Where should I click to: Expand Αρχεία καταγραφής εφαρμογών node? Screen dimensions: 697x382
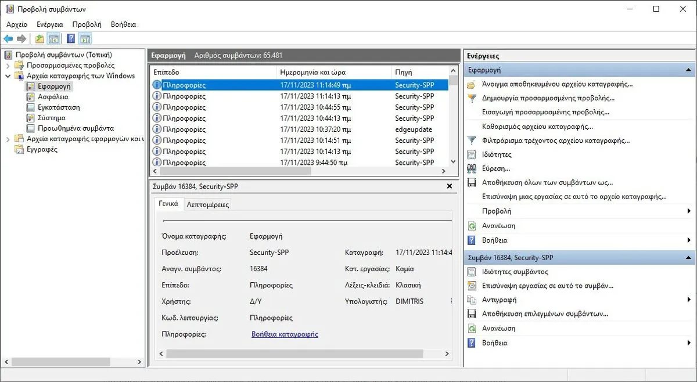8,139
